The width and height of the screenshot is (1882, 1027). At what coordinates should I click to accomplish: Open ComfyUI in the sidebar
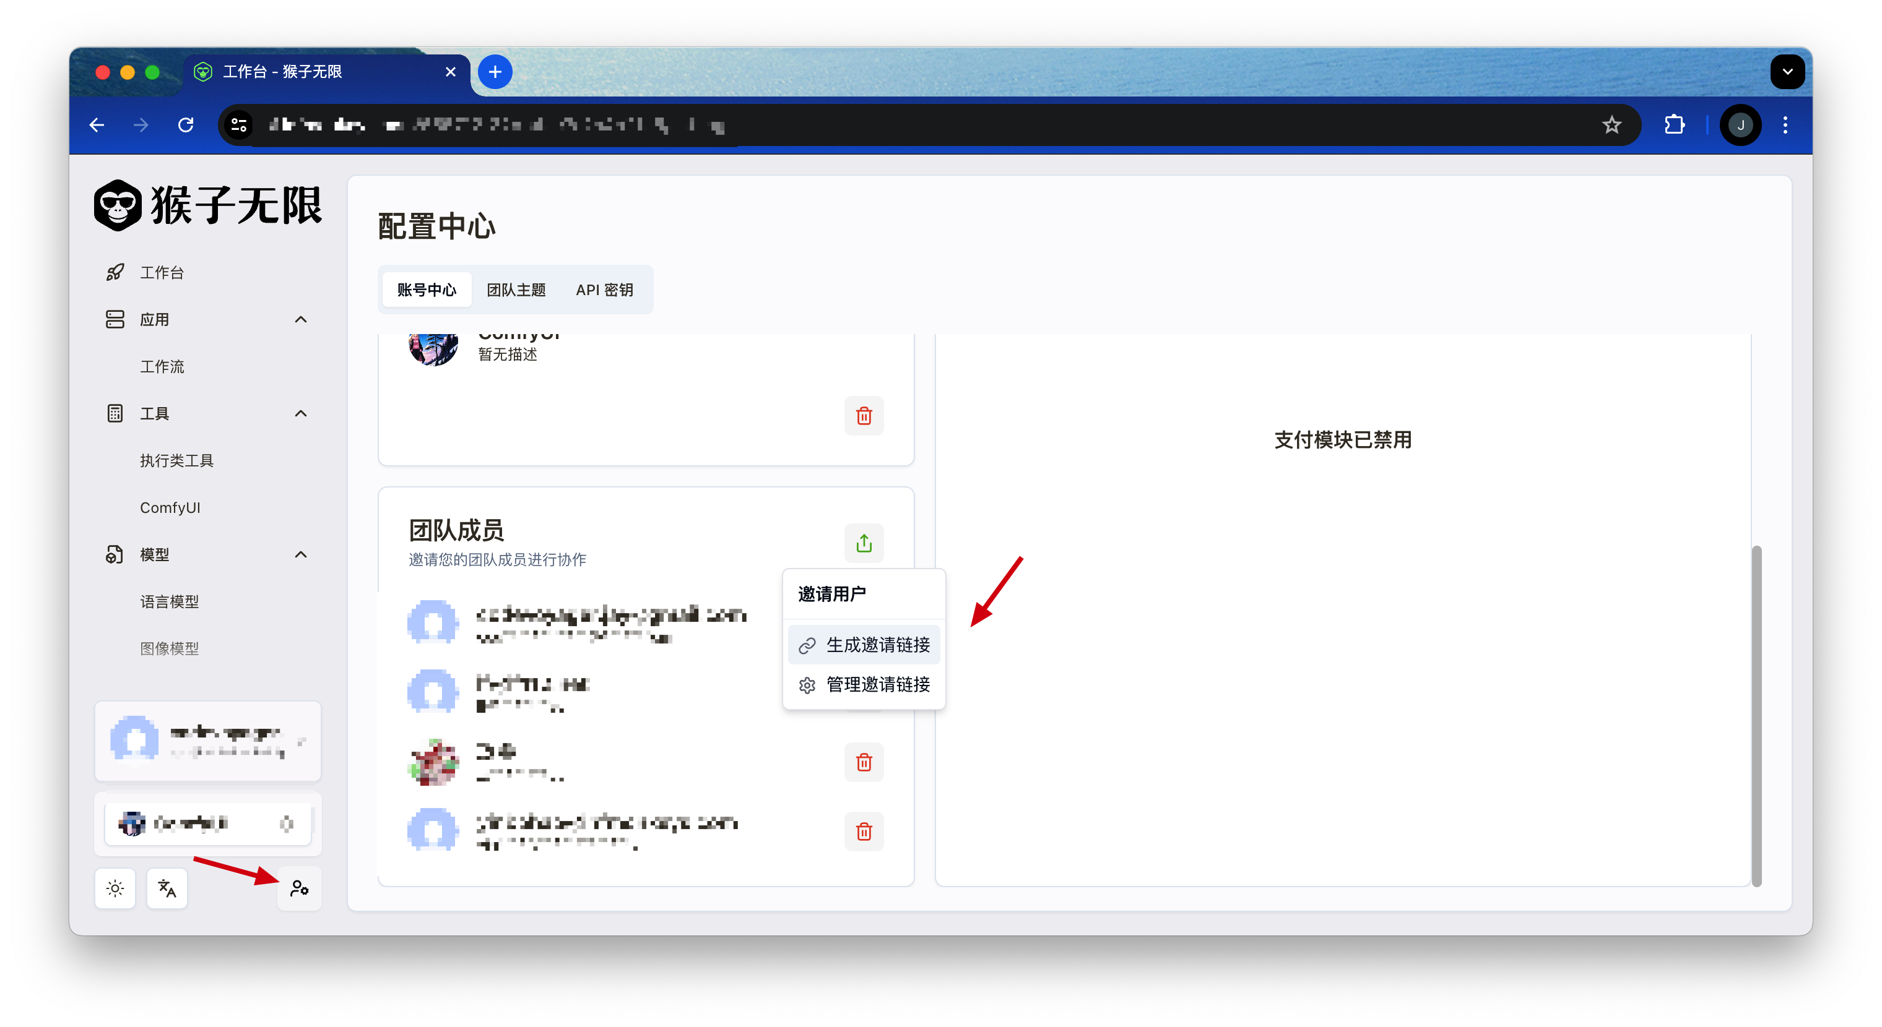click(170, 507)
